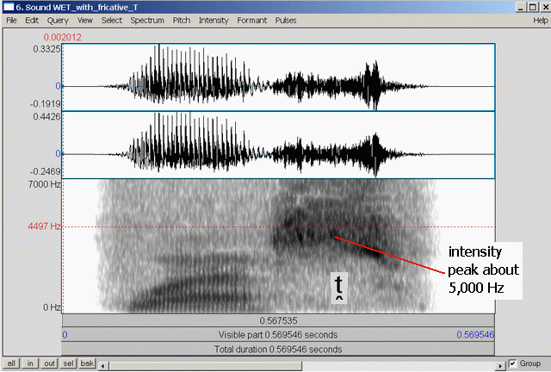Screen dimensions: 551x372
Task: Open the Pulses menu
Action: point(286,20)
